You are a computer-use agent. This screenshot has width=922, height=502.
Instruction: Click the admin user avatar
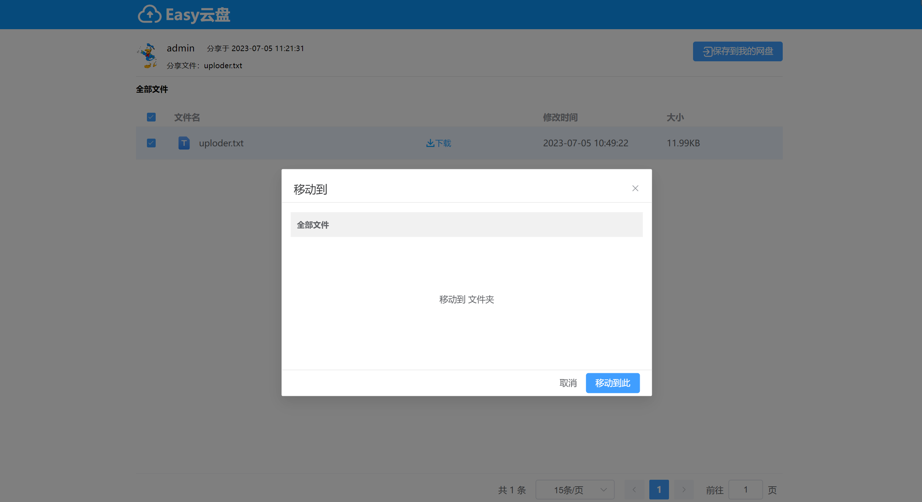pos(148,56)
